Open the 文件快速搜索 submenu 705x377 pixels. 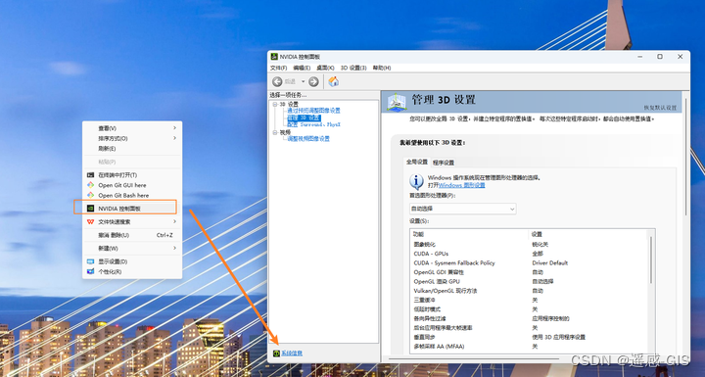[132, 221]
